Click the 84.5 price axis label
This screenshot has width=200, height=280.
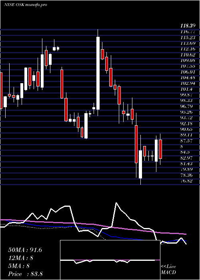tap(185, 152)
